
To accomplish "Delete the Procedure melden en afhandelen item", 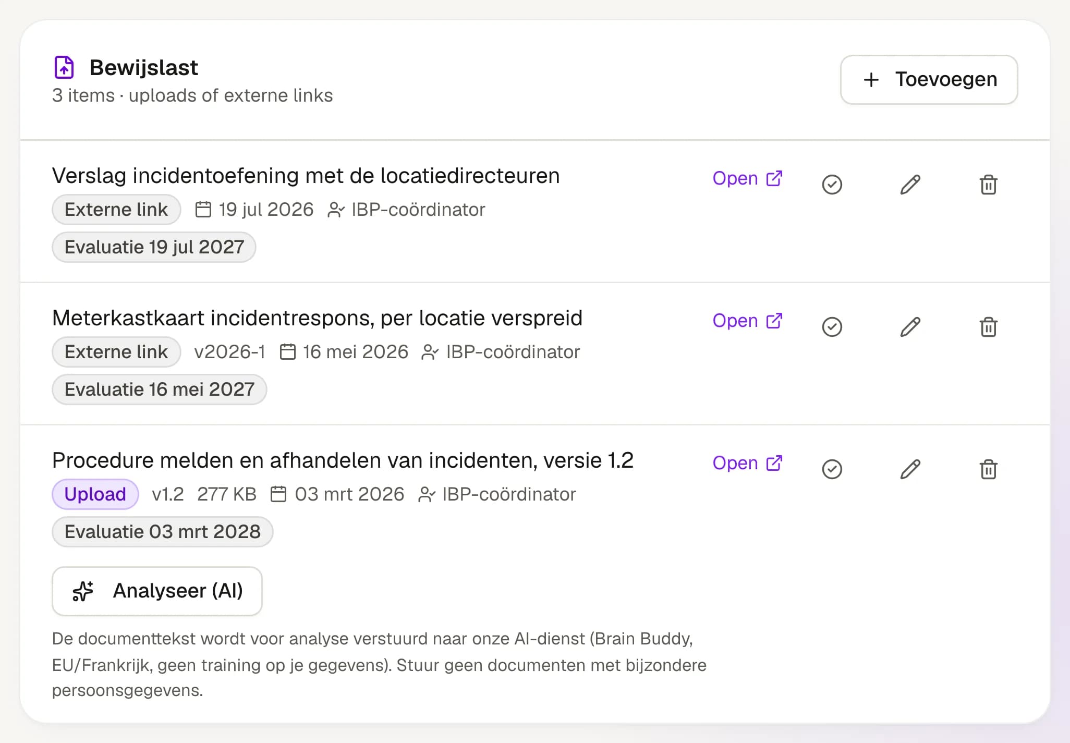I will tap(988, 469).
